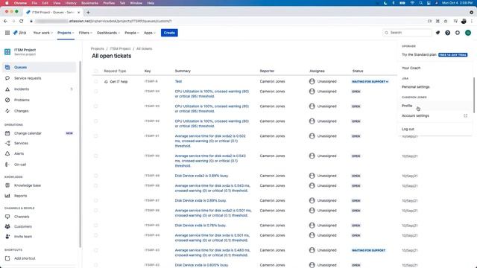Tick the checkbox for Disk Device xvda 0.78% busy
The image size is (477, 268).
coord(96,225)
